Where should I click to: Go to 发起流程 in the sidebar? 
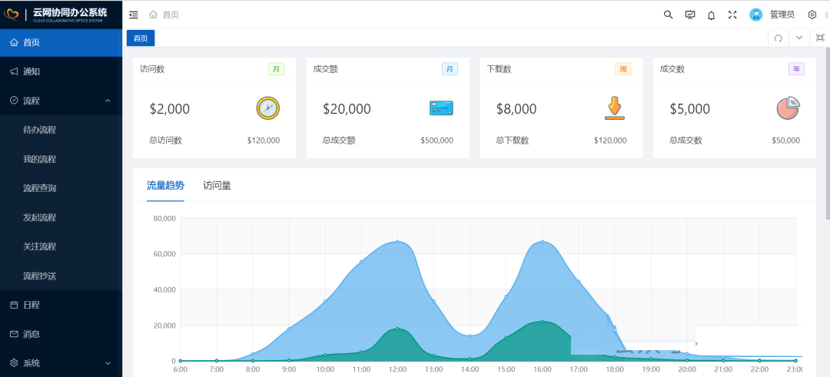coord(40,217)
